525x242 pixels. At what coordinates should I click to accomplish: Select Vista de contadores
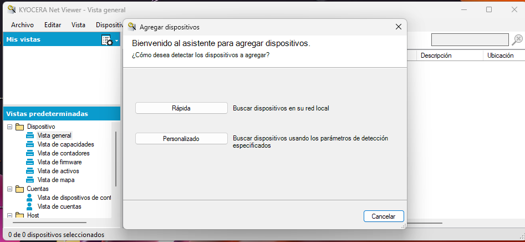pos(64,153)
